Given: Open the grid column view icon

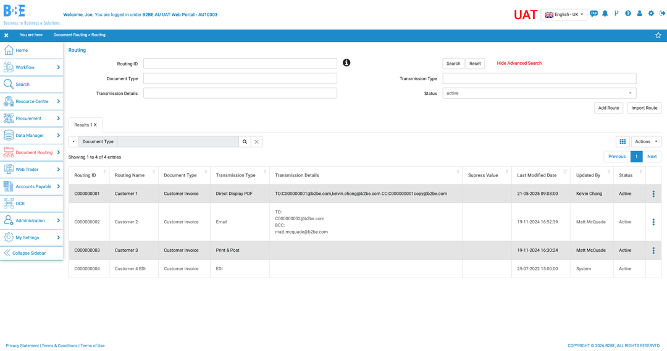Looking at the screenshot, I should 623,142.
